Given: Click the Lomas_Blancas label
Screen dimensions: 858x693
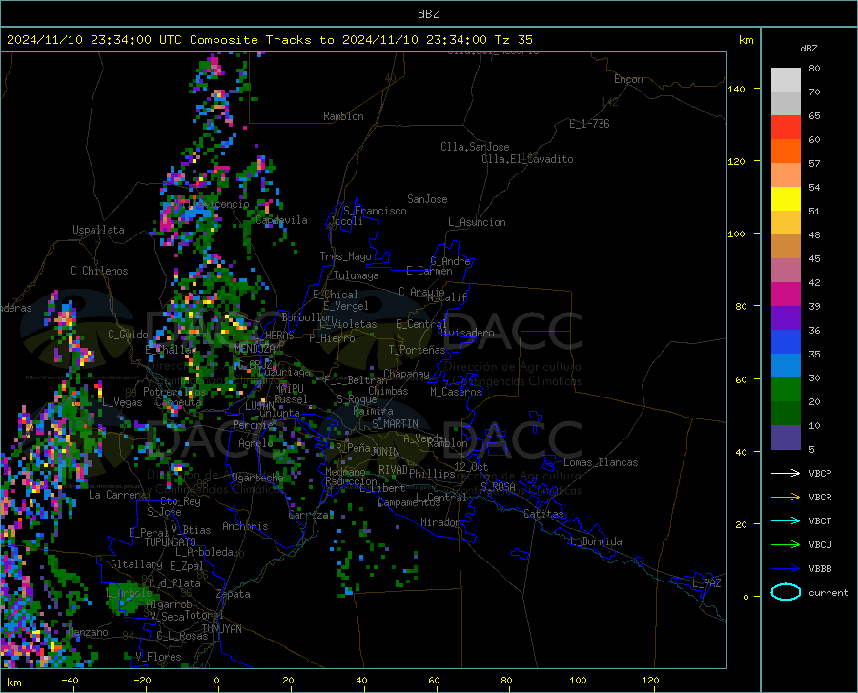Looking at the screenshot, I should coord(601,462).
